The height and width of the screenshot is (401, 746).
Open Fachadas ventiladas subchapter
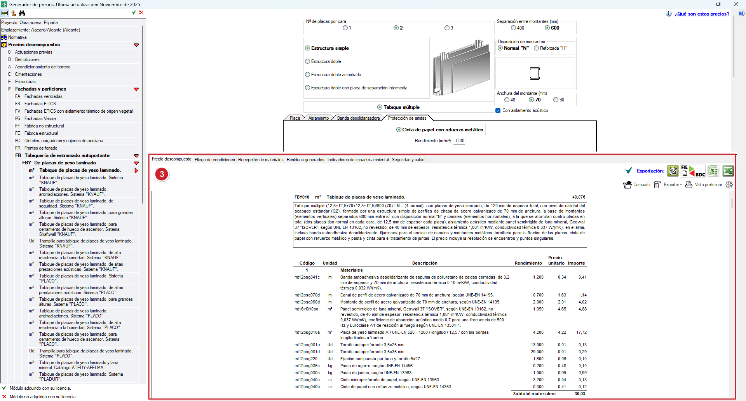point(44,96)
